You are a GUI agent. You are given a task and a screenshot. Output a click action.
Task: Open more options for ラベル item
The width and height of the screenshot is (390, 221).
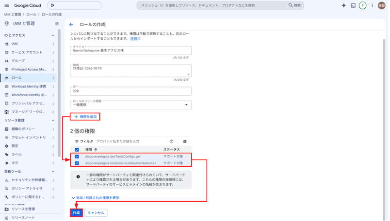53,155
